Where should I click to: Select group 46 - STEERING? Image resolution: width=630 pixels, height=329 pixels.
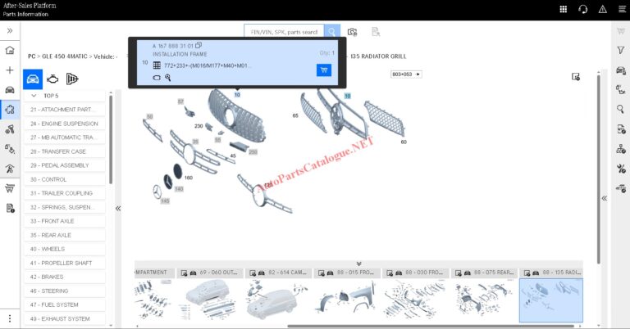64,291
